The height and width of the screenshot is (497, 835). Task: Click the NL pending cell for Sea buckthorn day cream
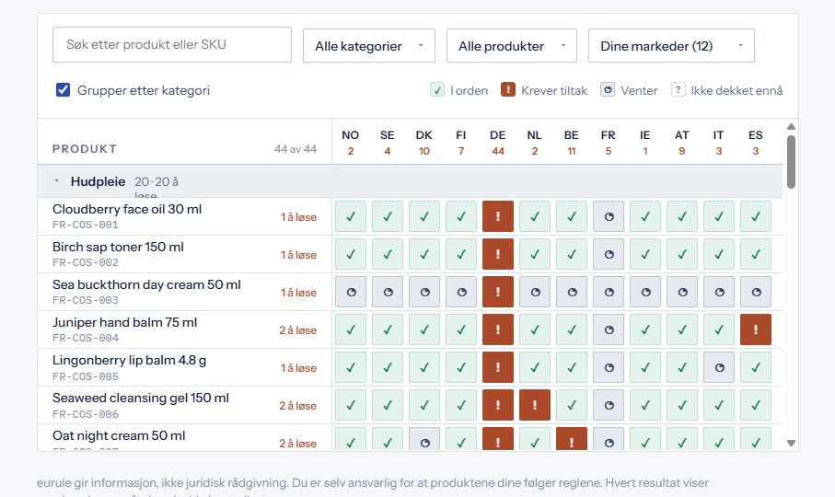[535, 292]
